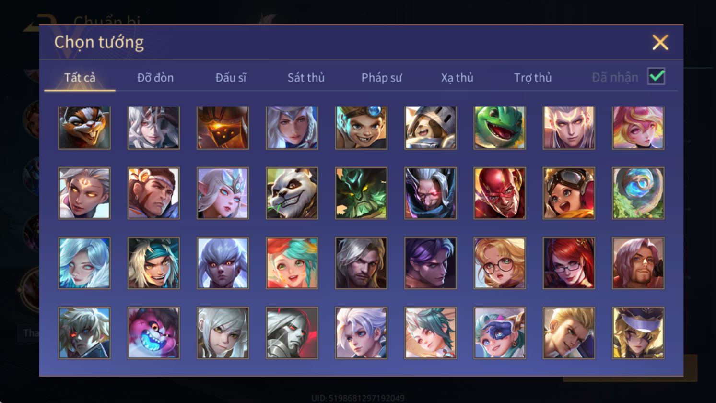Screen dimensions: 716x403
Task: Pick the swirling blue orb hero portrait
Action: 638,193
